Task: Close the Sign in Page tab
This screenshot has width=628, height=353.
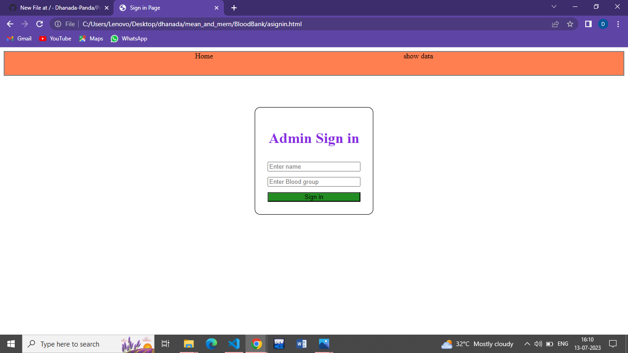Action: tap(217, 8)
